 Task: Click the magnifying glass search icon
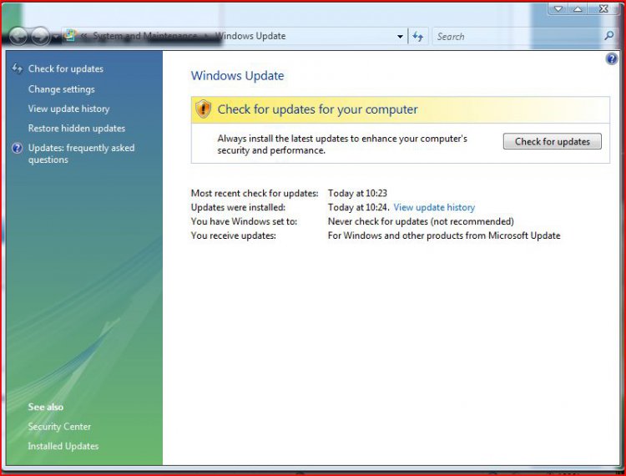click(608, 36)
